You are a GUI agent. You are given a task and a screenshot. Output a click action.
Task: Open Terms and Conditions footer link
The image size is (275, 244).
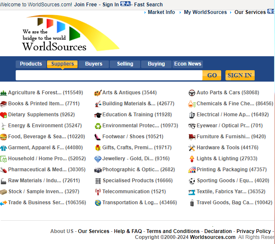(173, 231)
